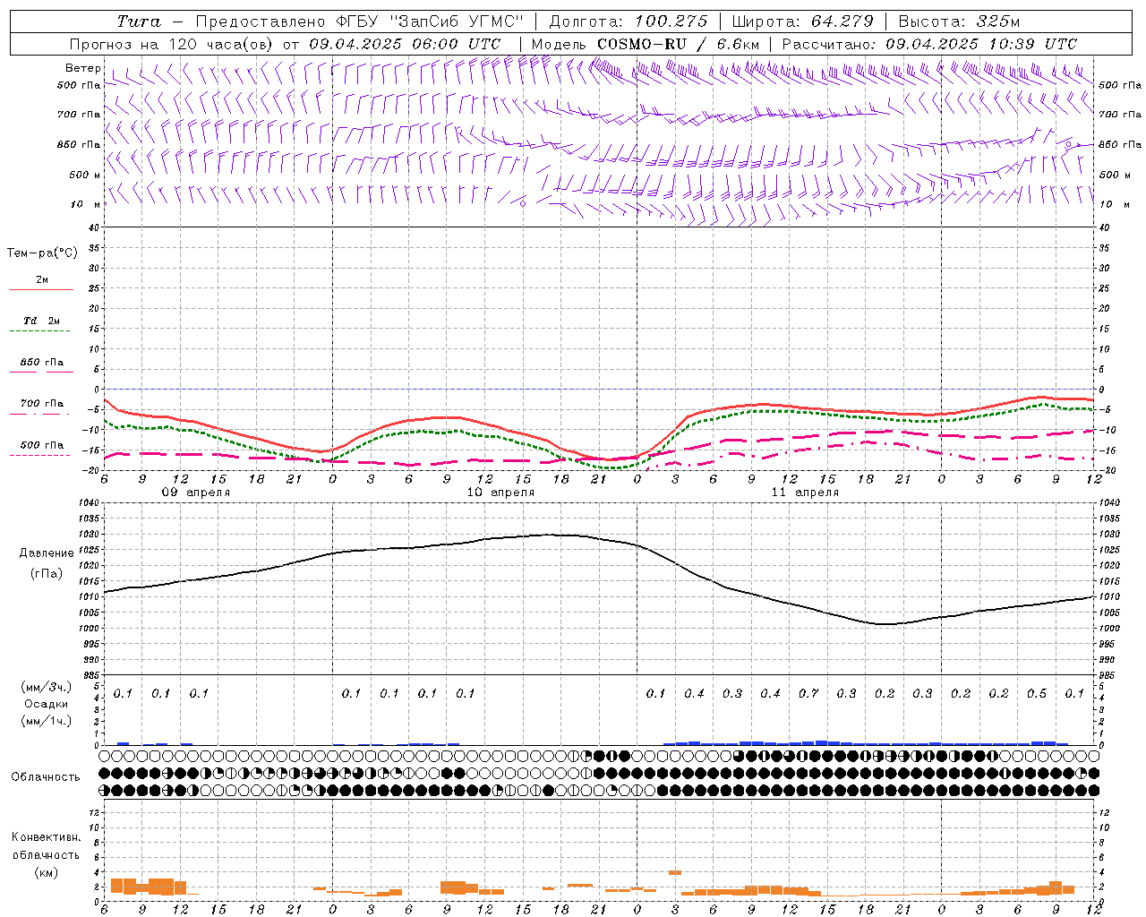Click the model name "COSMO-RU / 6.6км"
The height and width of the screenshot is (917, 1146).
677,44
